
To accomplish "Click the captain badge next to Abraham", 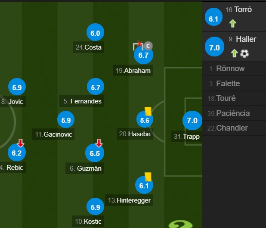I will click(x=148, y=45).
